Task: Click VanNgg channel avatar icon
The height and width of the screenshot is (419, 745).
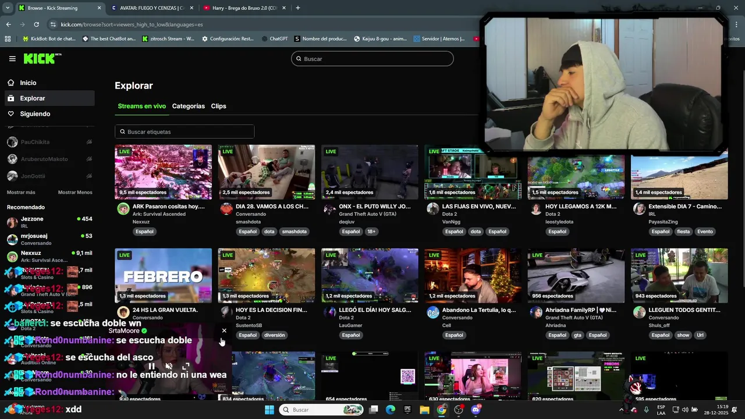Action: [x=432, y=209]
